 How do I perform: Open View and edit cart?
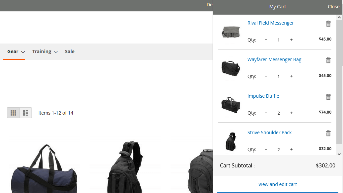[278, 184]
